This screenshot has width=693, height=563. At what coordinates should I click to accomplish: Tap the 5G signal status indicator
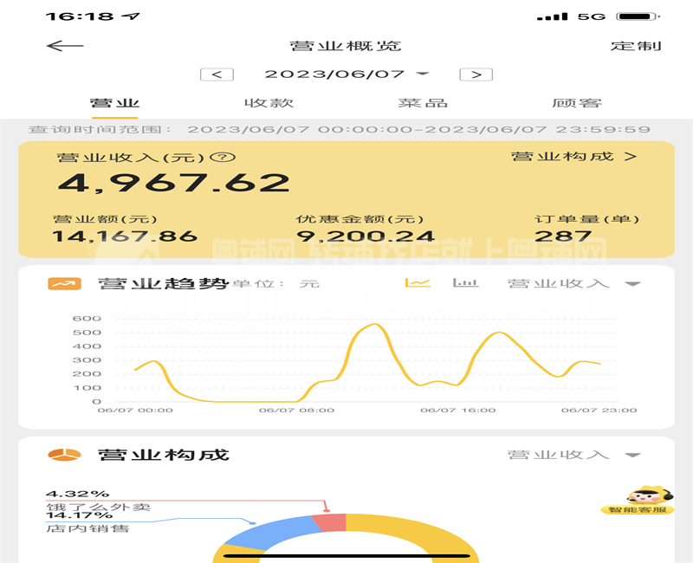click(x=593, y=16)
